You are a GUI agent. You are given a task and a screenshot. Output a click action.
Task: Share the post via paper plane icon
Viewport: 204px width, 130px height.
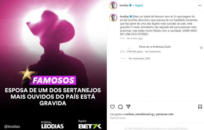click(x=128, y=107)
